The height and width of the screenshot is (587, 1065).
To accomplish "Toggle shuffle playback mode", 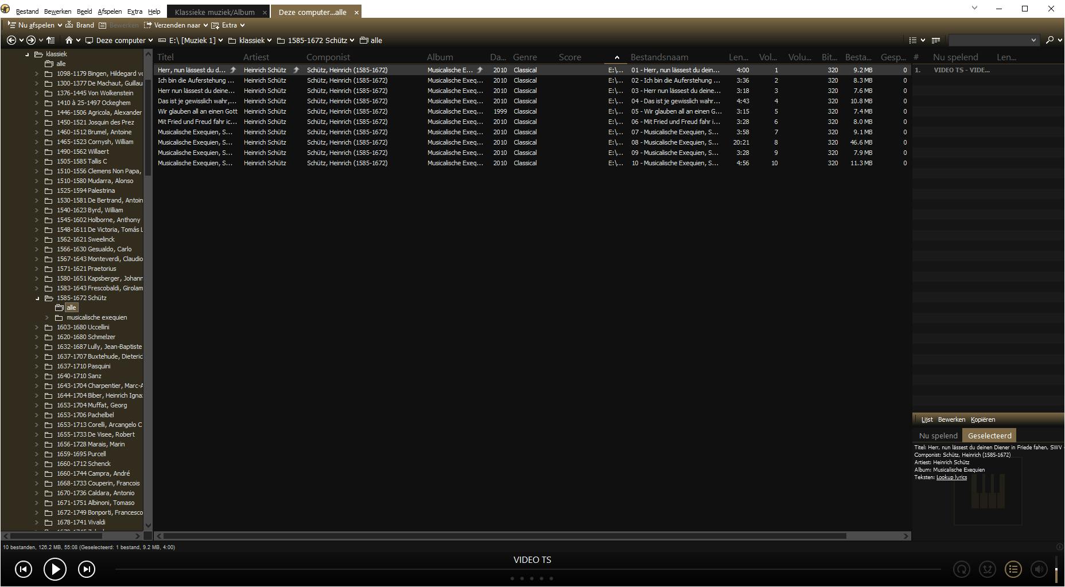I will pos(988,569).
